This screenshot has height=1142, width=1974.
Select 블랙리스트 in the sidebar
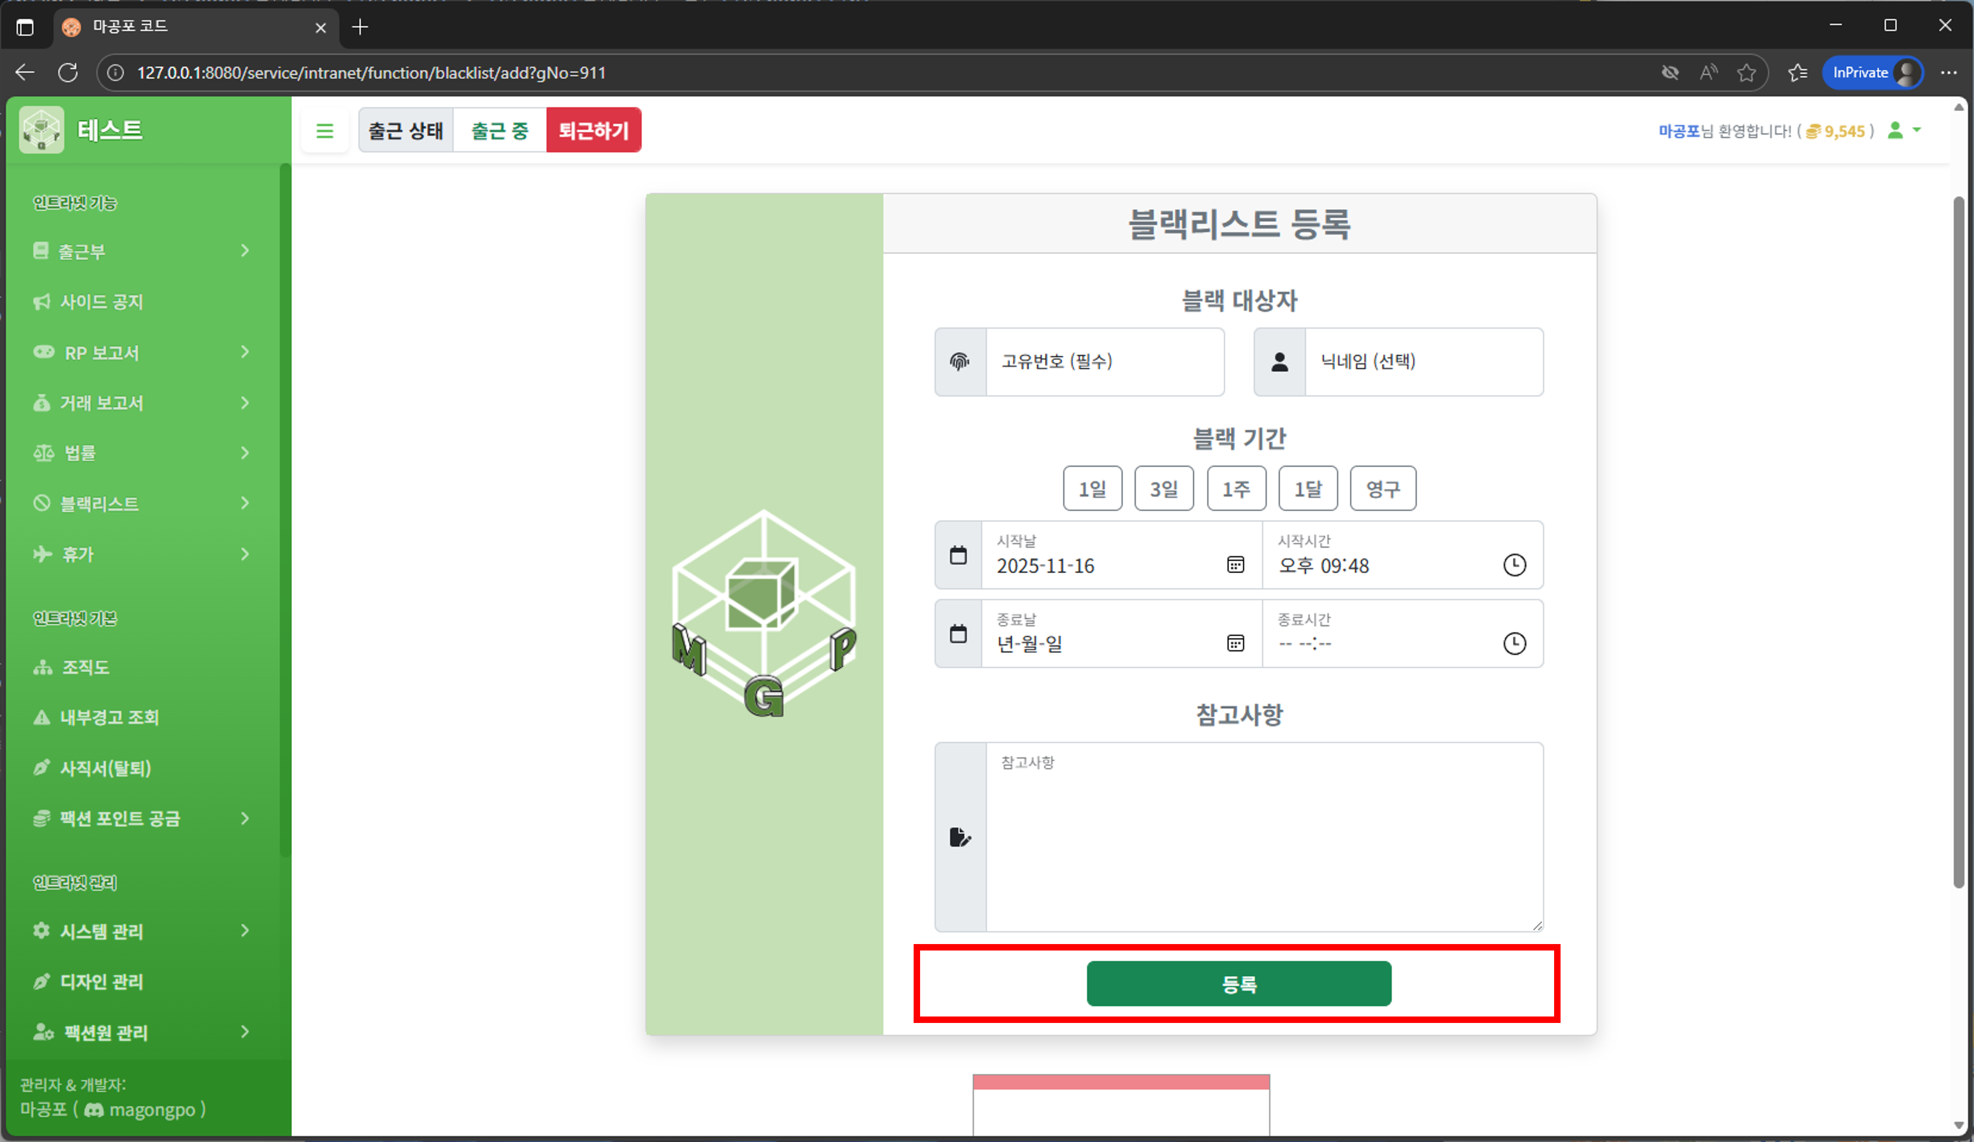click(100, 504)
